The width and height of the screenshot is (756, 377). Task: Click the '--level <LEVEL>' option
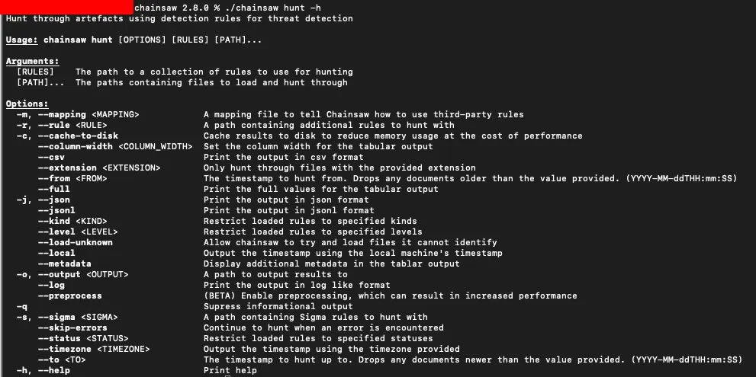pos(78,232)
